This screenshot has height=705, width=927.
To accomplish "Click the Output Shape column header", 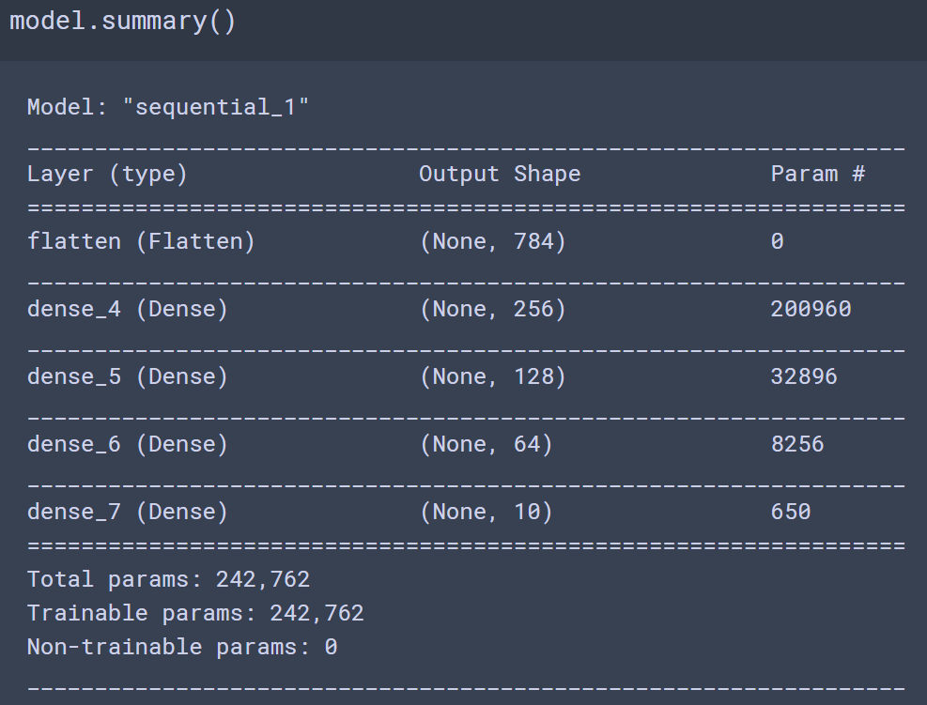I will pyautogui.click(x=500, y=174).
